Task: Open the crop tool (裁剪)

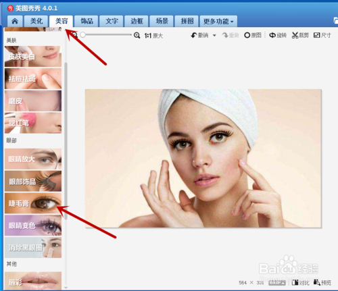Action: pyautogui.click(x=300, y=35)
